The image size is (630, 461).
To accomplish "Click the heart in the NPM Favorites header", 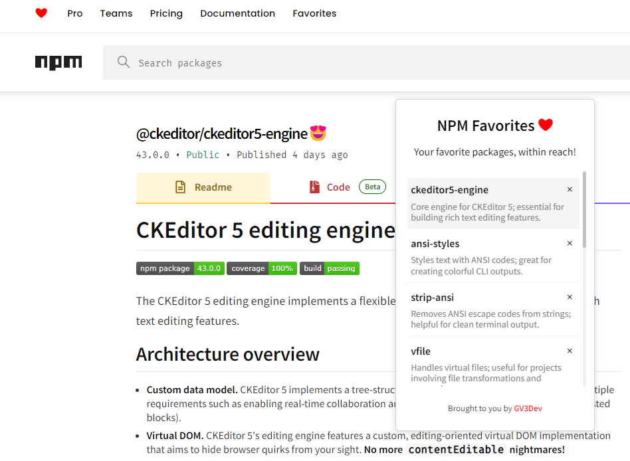I will tap(545, 125).
